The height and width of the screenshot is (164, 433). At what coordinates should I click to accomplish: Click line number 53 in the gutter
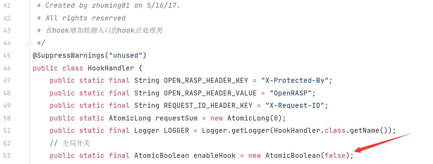pyautogui.click(x=7, y=156)
